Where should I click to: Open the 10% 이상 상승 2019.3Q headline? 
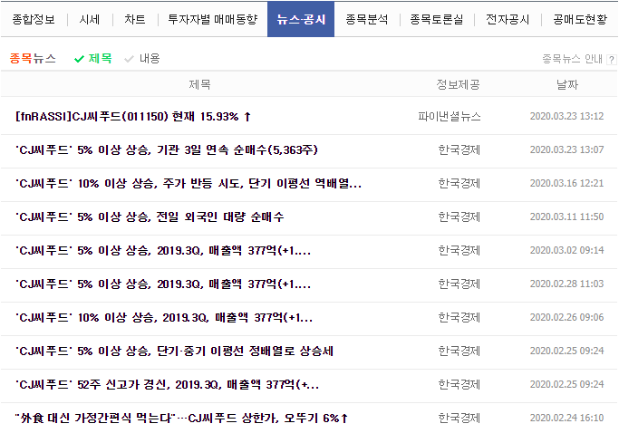(164, 318)
